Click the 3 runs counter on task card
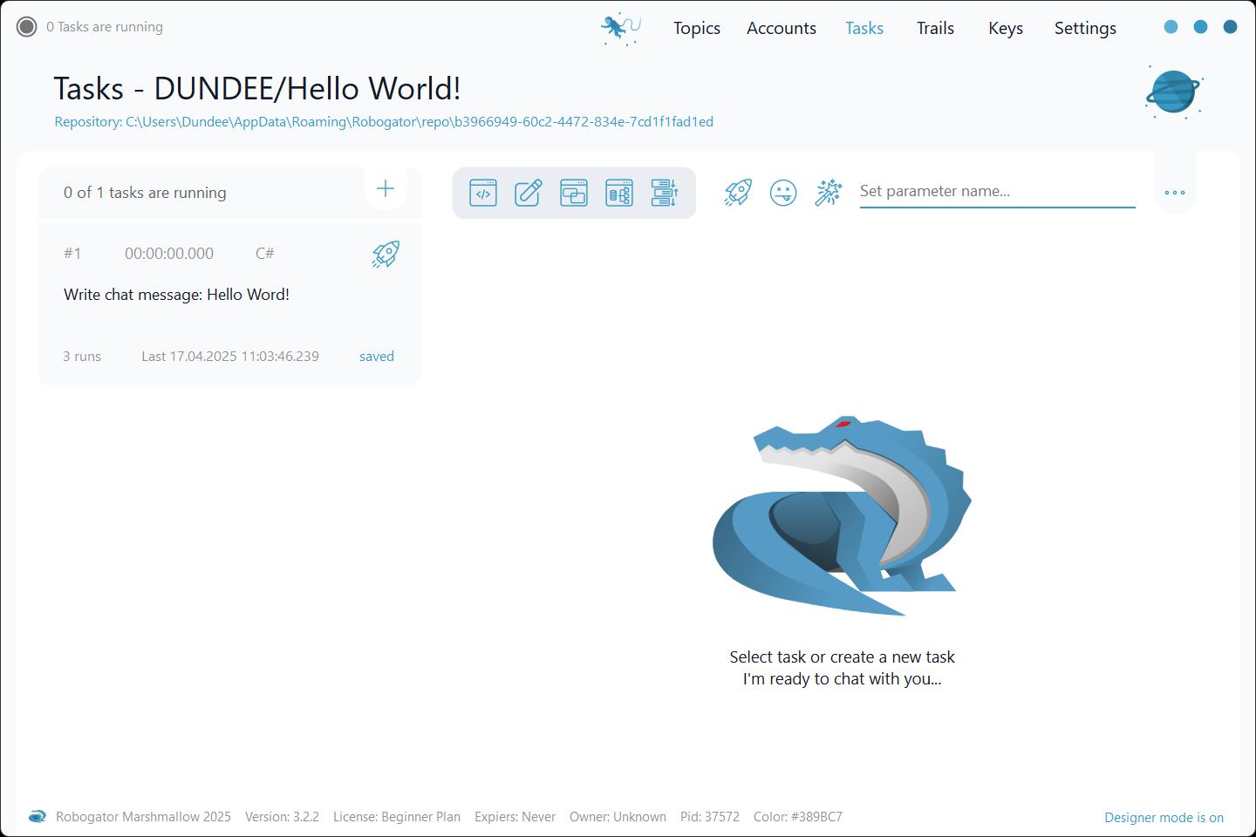Screen dimensions: 1256x837 coord(82,357)
